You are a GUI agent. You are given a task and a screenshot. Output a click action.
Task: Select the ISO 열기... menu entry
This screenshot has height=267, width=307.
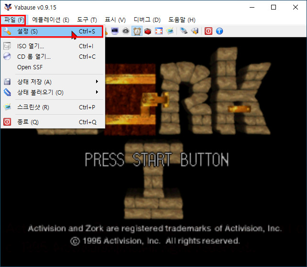(52, 46)
